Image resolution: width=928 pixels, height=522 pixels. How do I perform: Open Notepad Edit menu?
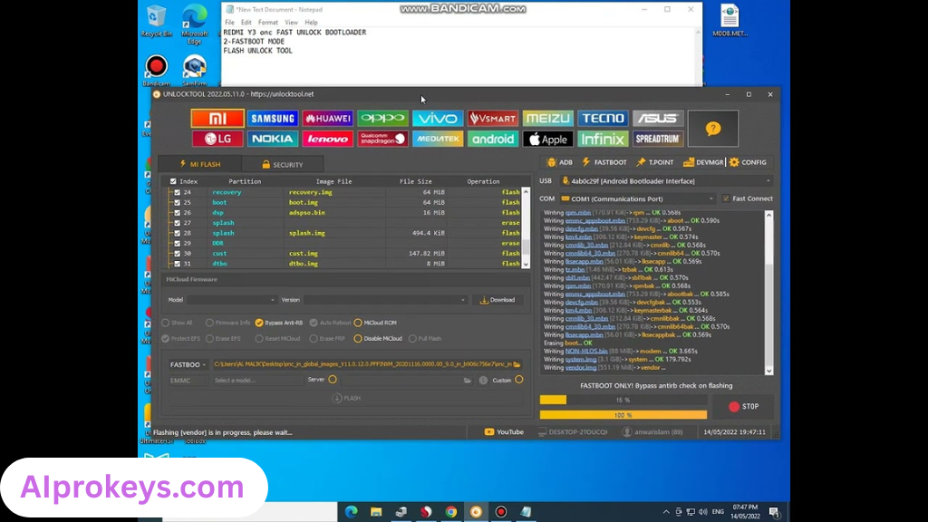tap(246, 23)
